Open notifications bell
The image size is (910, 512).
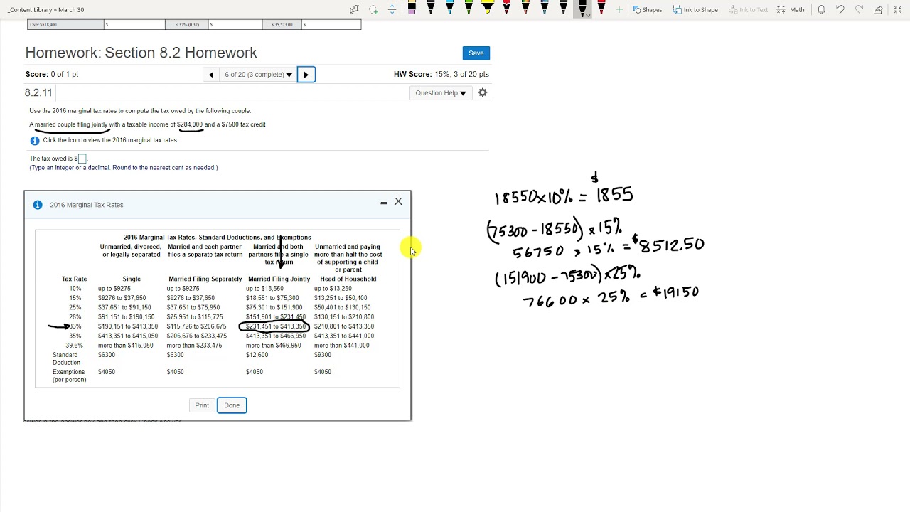(821, 9)
